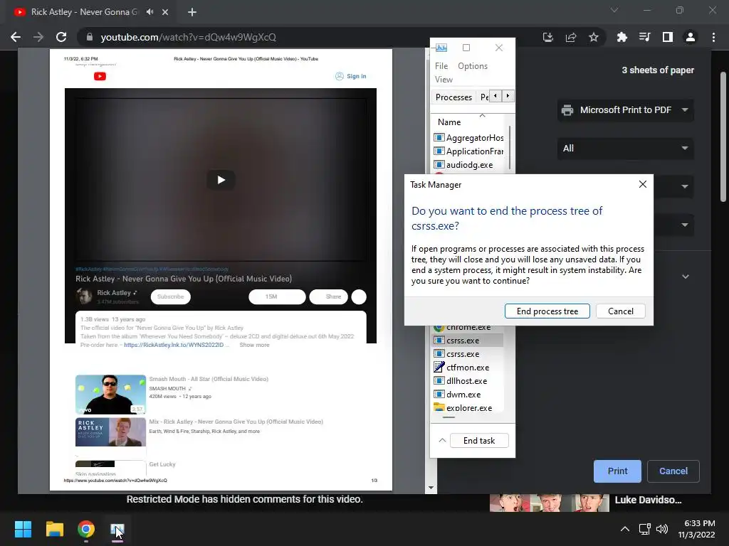Cancel the Task Manager confirmation dialog

coord(620,311)
